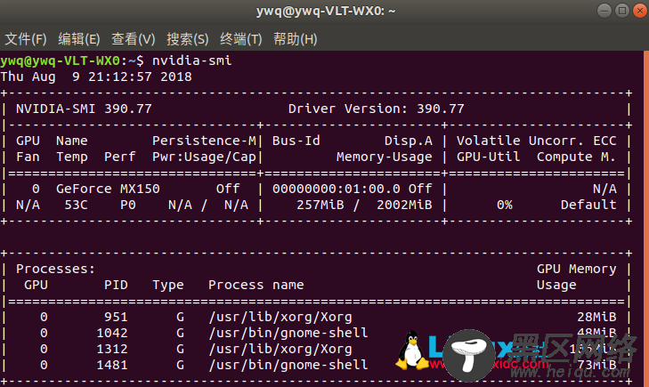649x387 pixels.
Task: Click the GPU Memory header
Action: 577,270
